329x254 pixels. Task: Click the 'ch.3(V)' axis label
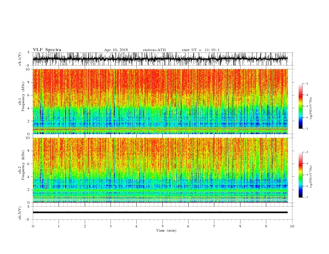[20, 213]
